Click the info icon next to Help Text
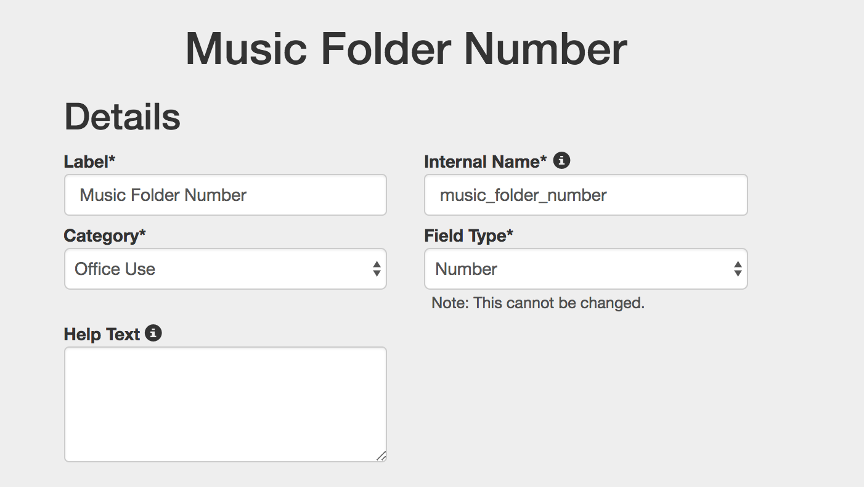The image size is (864, 487). [x=153, y=334]
